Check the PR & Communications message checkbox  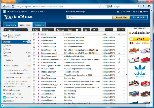click(34, 59)
